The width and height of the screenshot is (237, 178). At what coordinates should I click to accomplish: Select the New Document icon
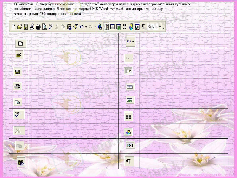coord(14,26)
